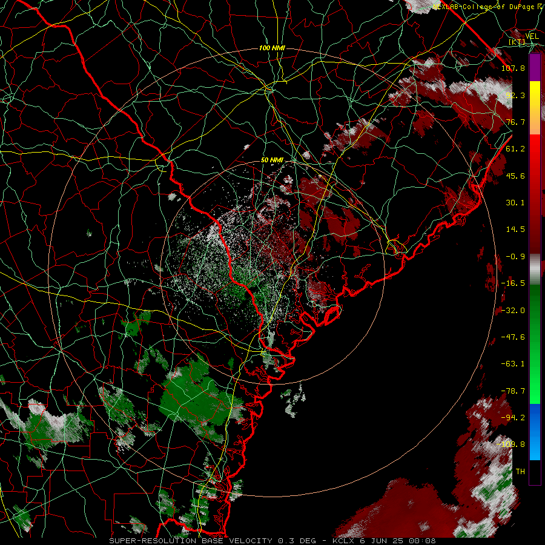Click the 107.8 velocity scale value
Image resolution: width=545 pixels, height=545 pixels.
tap(513, 68)
